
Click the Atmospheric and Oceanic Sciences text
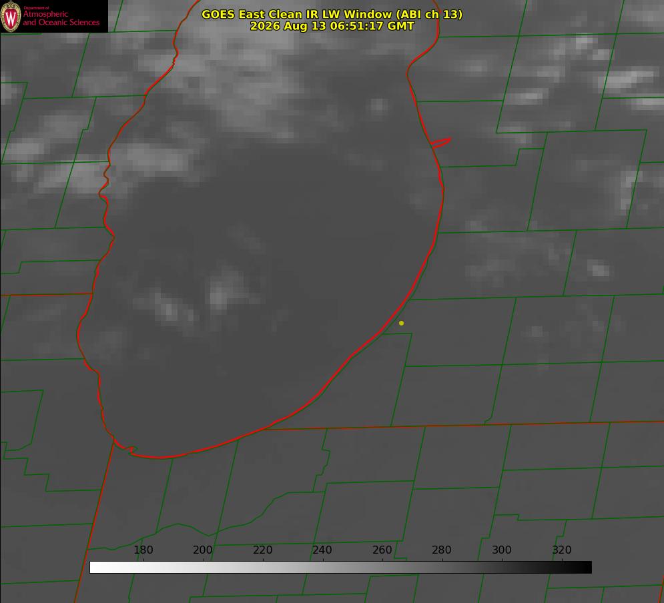tap(61, 18)
